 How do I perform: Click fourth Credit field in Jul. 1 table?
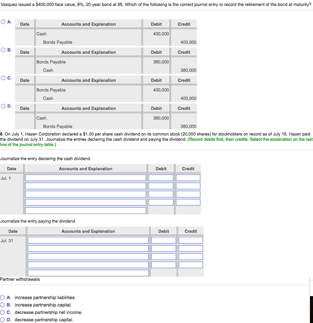[x=188, y=202]
